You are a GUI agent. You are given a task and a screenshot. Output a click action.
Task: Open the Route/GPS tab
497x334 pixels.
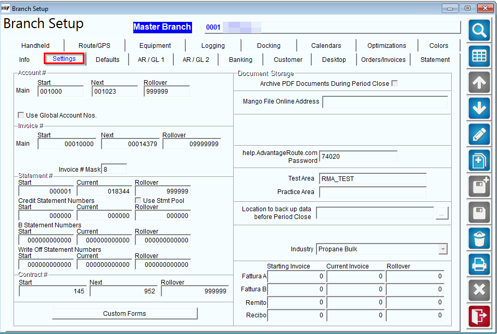[x=94, y=46]
